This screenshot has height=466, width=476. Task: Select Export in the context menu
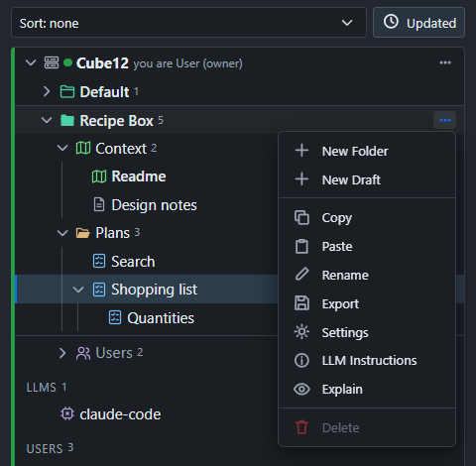(367, 303)
